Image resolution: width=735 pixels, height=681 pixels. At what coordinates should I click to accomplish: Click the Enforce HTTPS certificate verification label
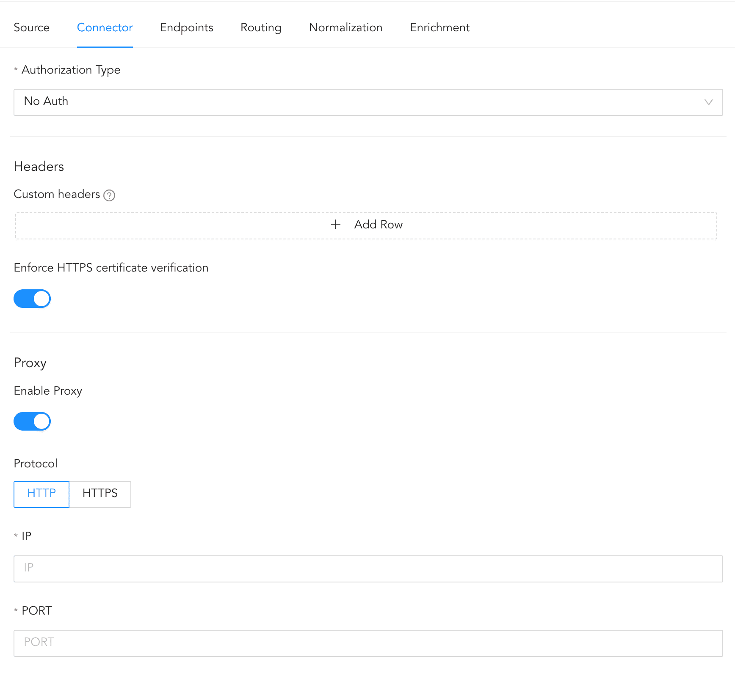coord(111,268)
